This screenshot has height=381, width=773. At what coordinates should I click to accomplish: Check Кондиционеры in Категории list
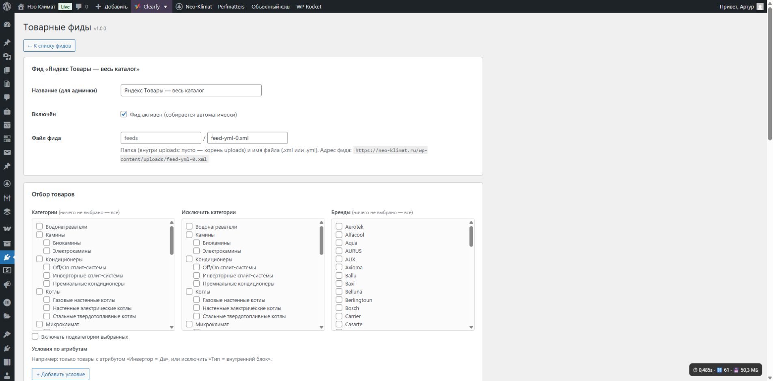click(x=39, y=259)
